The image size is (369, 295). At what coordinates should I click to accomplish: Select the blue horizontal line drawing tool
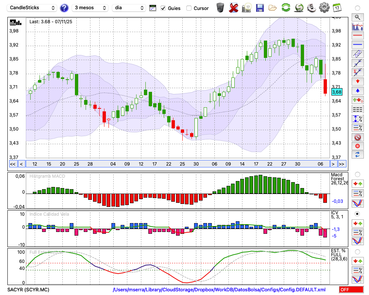coord(357,45)
